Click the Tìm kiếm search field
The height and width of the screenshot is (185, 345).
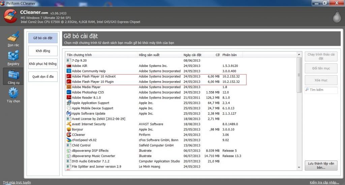click(321, 90)
